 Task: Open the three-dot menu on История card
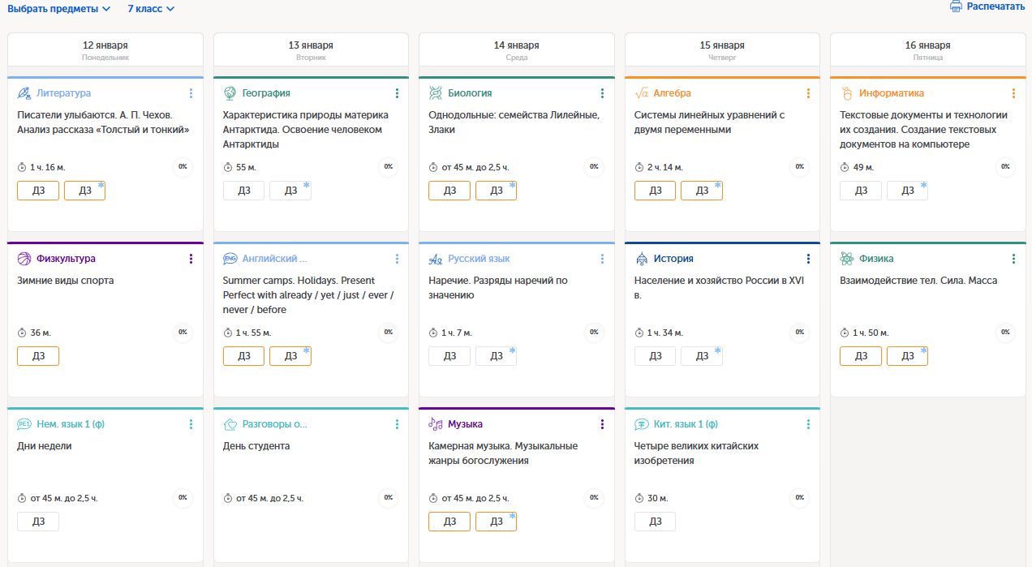click(x=808, y=259)
